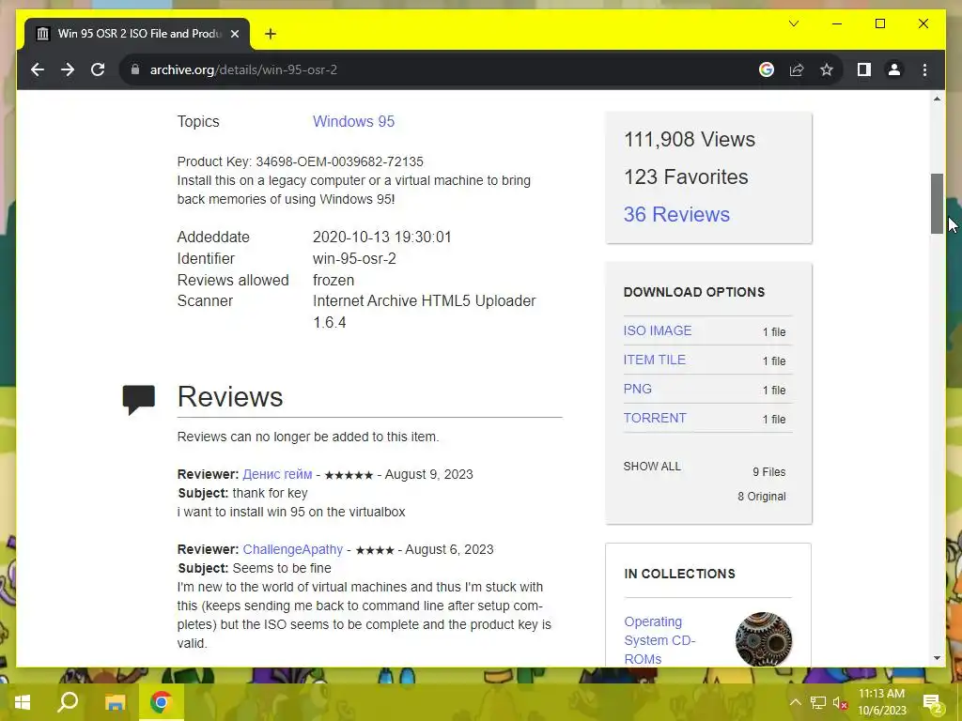Open the taskbar clock and date

(881, 702)
